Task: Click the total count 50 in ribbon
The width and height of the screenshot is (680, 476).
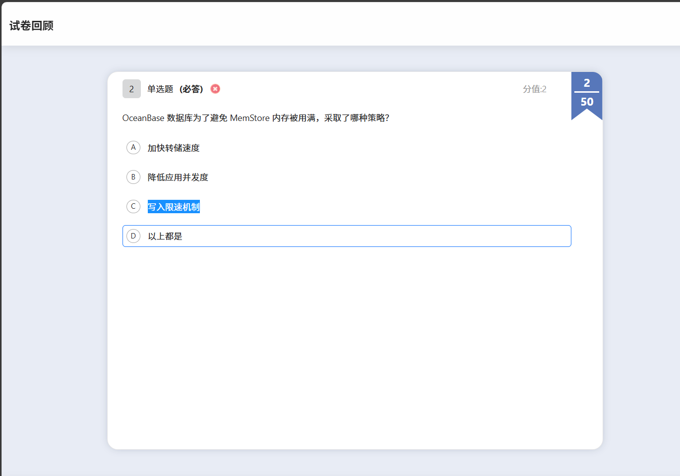Action: click(587, 102)
